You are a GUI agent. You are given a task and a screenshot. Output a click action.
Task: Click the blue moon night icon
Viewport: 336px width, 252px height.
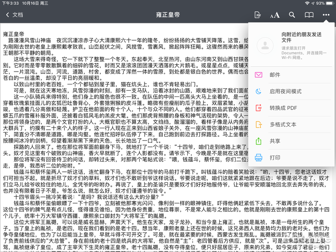[x=259, y=92]
